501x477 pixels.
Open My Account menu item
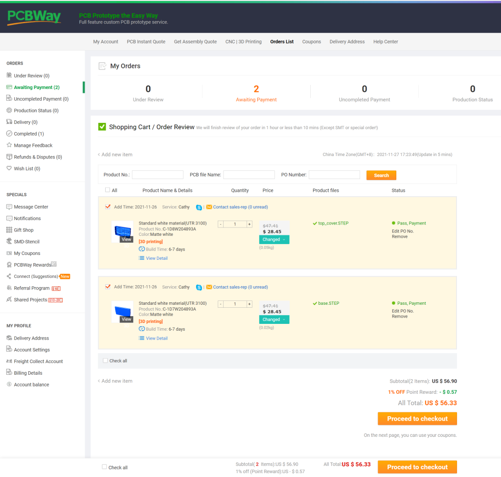(106, 42)
